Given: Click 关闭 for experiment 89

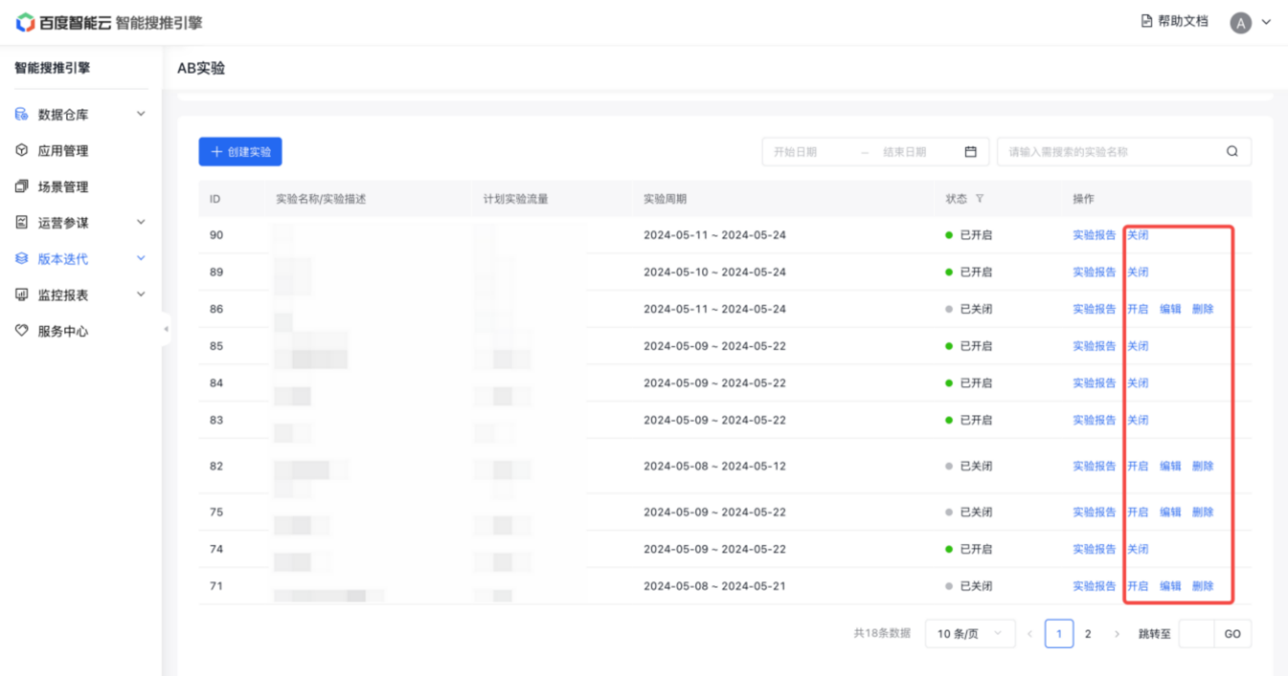Looking at the screenshot, I should click(1138, 272).
